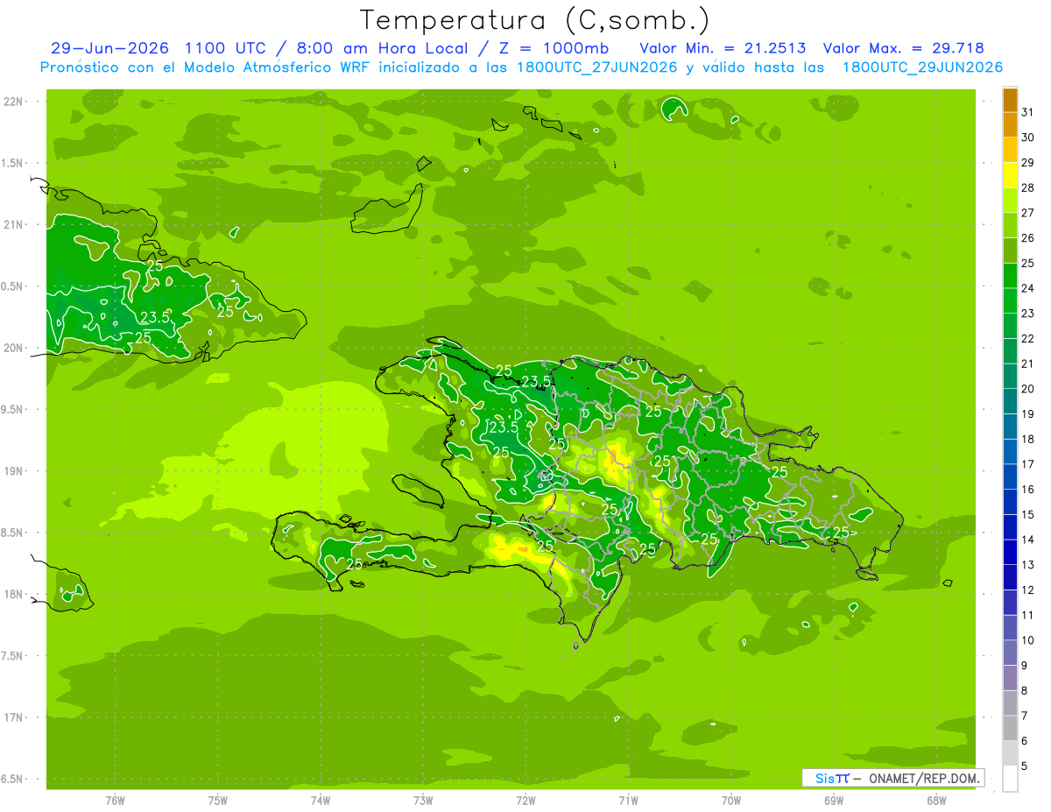Click the '1100 UTC' time text
1051x812 pixels.
click(x=226, y=48)
